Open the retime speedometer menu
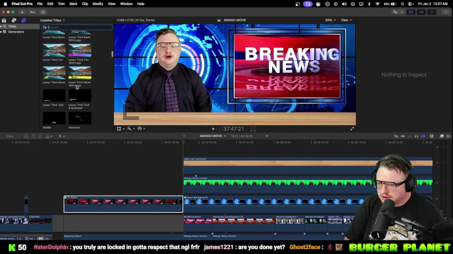 [x=141, y=129]
